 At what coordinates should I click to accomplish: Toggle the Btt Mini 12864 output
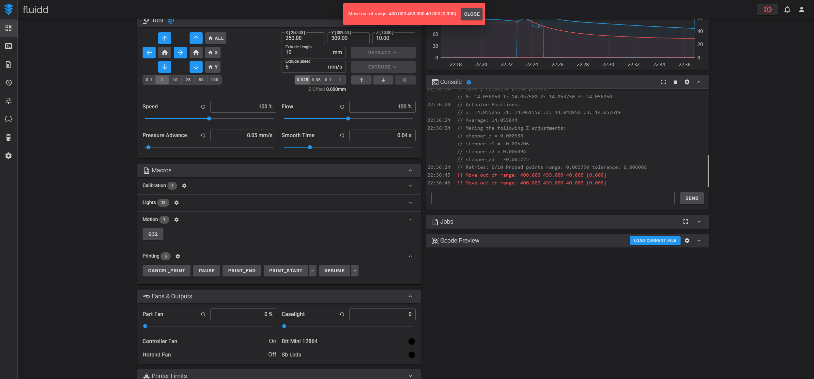click(x=412, y=341)
